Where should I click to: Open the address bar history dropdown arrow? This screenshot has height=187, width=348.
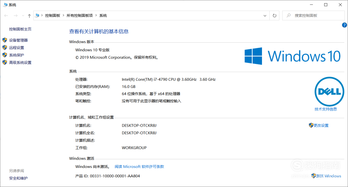(x=265, y=15)
